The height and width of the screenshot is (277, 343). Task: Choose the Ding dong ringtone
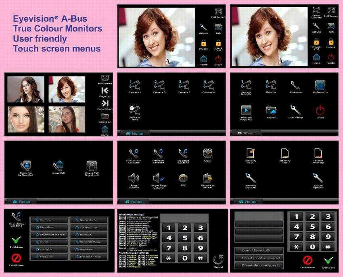[x=49, y=227]
